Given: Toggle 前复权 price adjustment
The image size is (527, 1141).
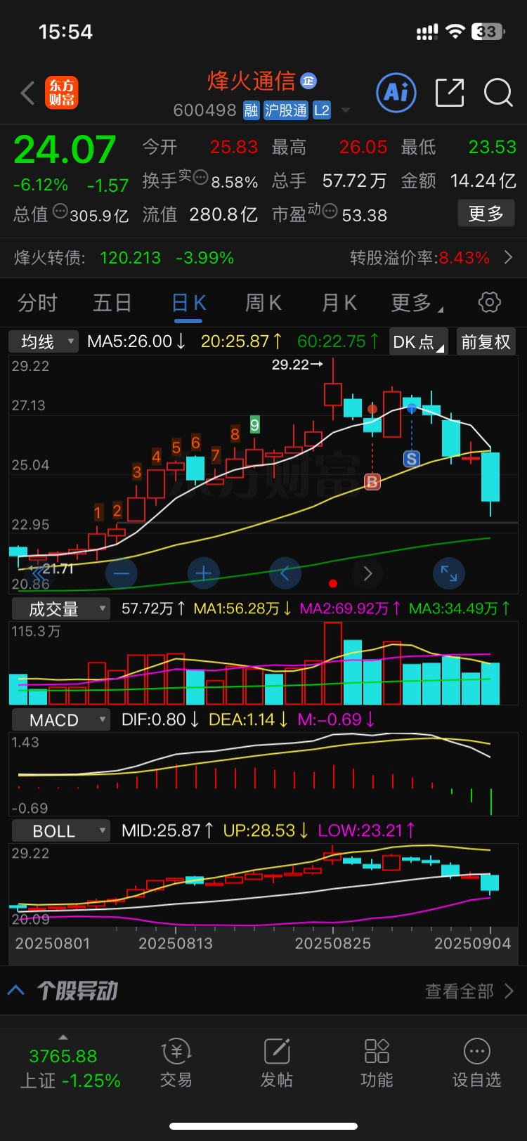Looking at the screenshot, I should pyautogui.click(x=486, y=342).
